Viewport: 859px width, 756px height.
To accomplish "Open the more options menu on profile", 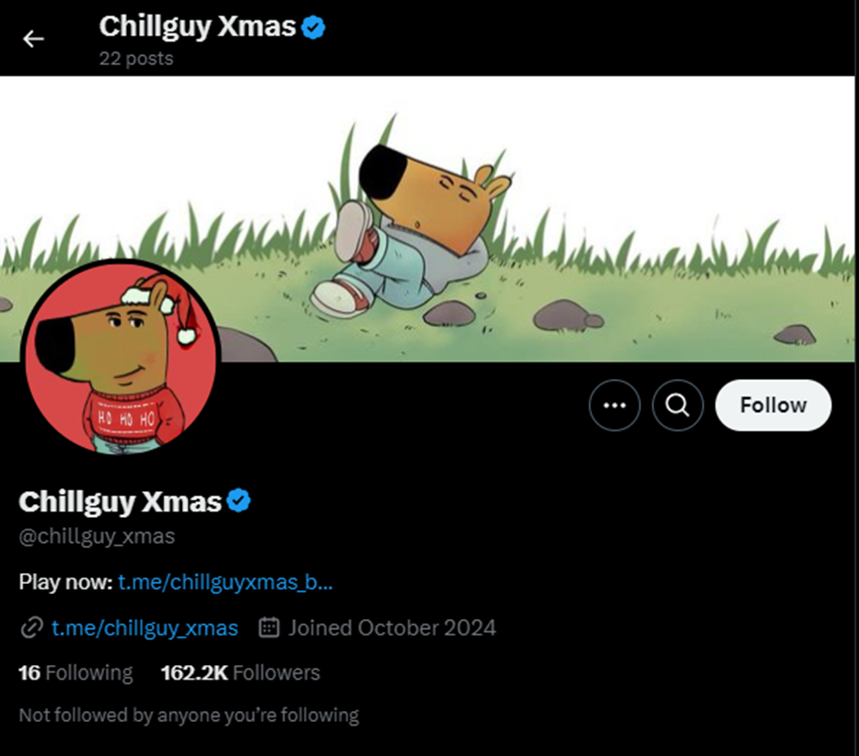I will point(614,405).
